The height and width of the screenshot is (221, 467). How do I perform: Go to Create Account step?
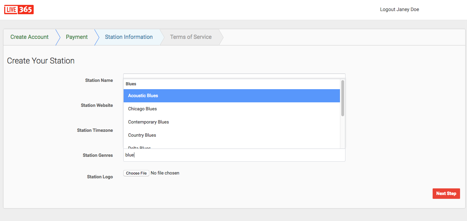click(x=30, y=37)
